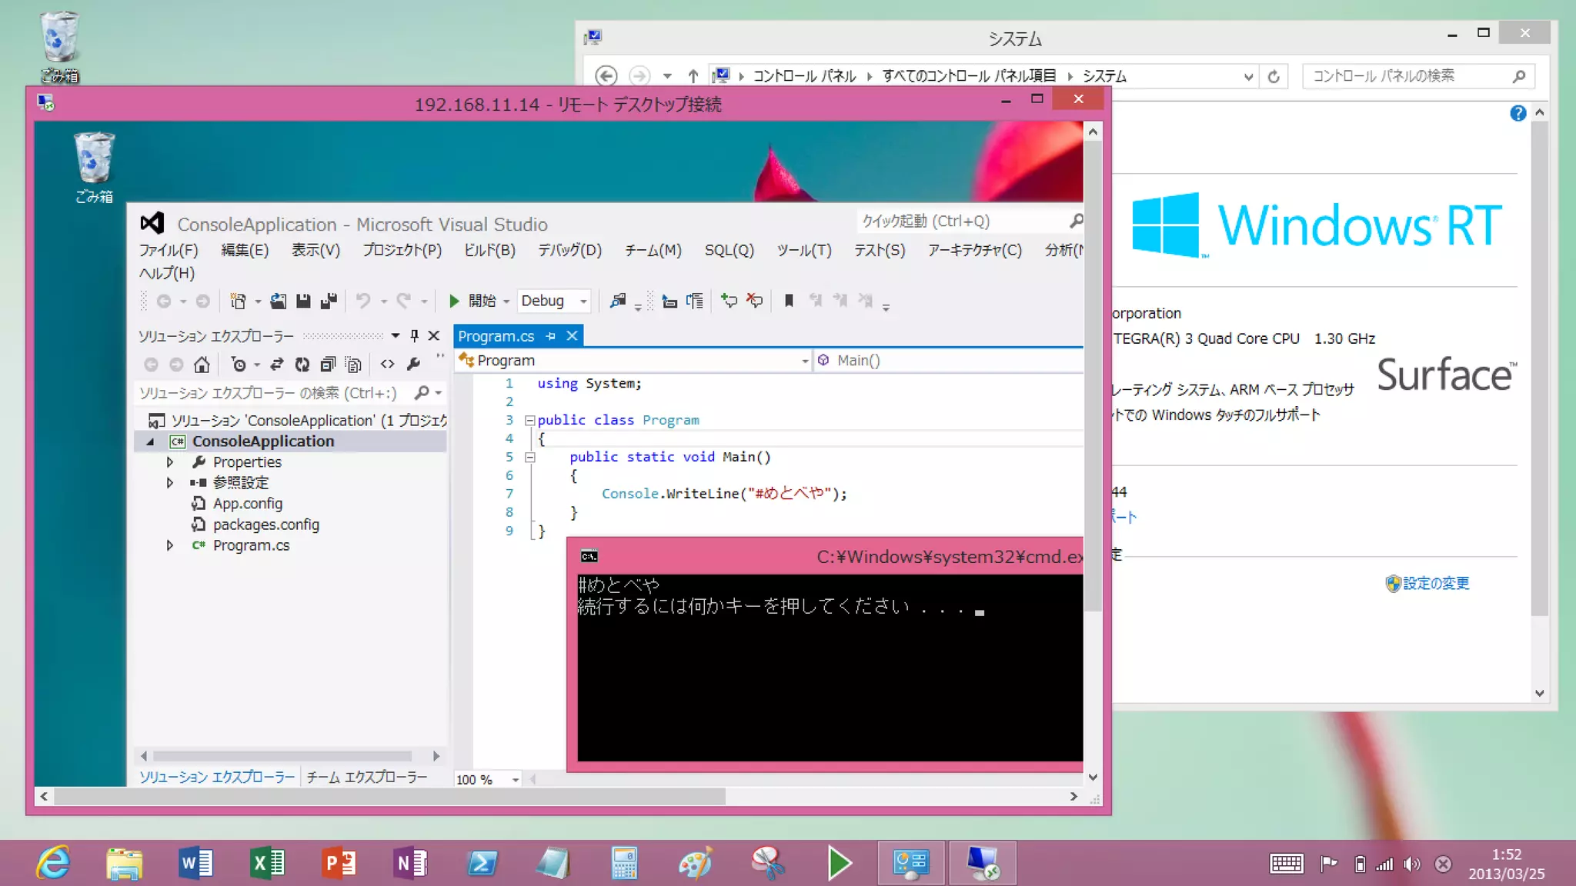Image resolution: width=1576 pixels, height=886 pixels.
Task: Click the green Start debugging play arrow
Action: (454, 301)
